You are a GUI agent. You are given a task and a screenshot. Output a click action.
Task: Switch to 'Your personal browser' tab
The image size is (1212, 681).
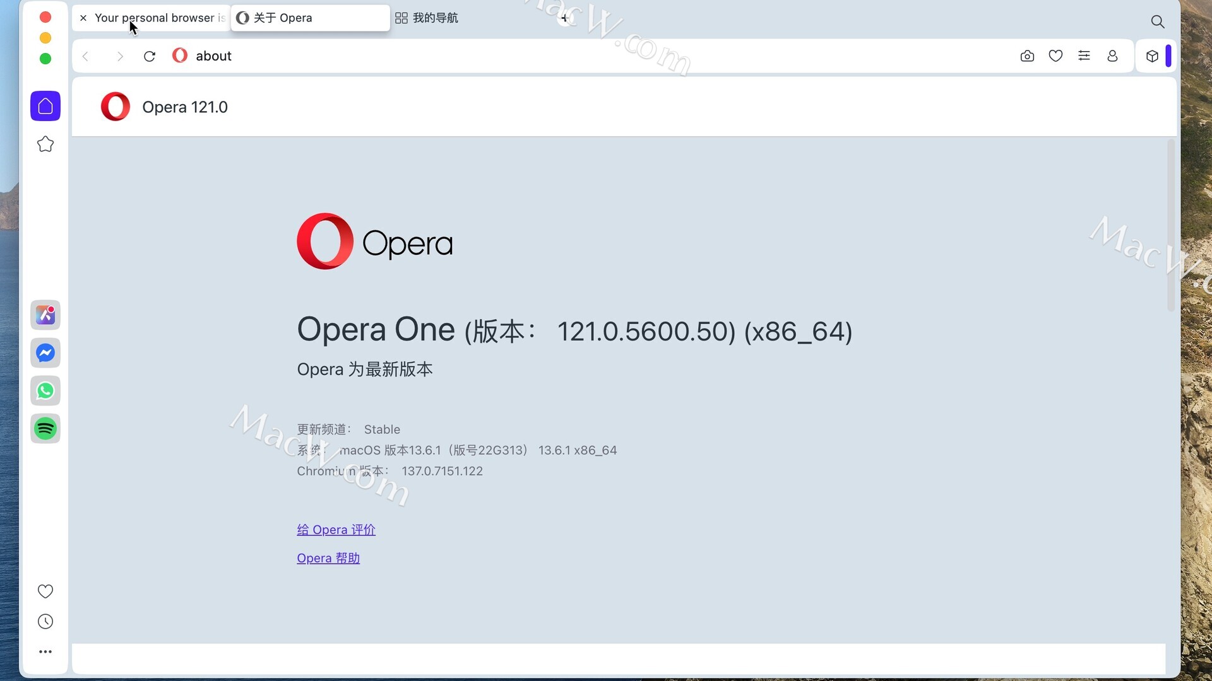[152, 18]
